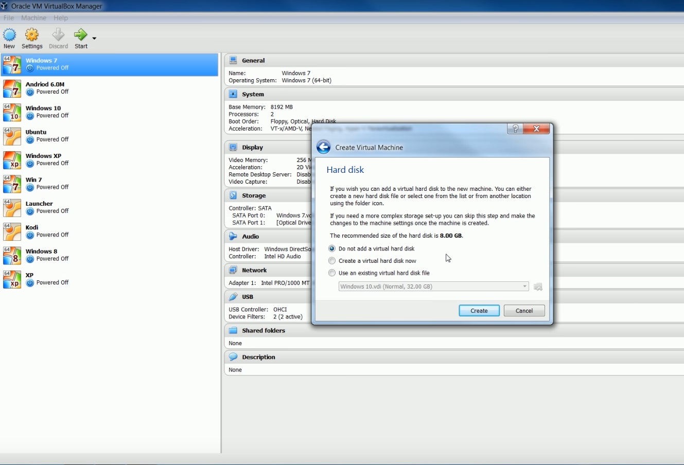Open Settings from the toolbar gear icon
Viewport: 684px width, 465px height.
[32, 35]
